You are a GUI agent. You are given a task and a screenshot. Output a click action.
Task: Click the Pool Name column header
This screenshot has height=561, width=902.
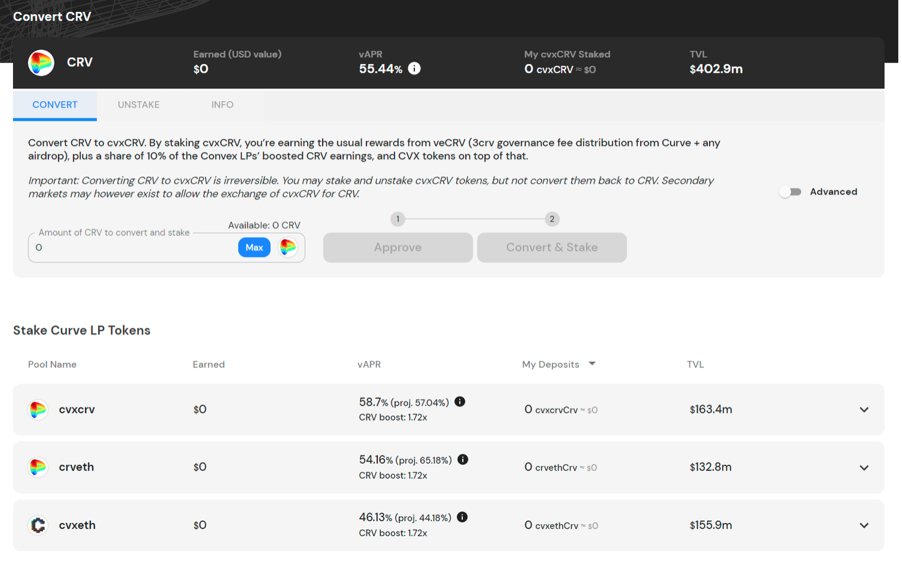click(52, 366)
